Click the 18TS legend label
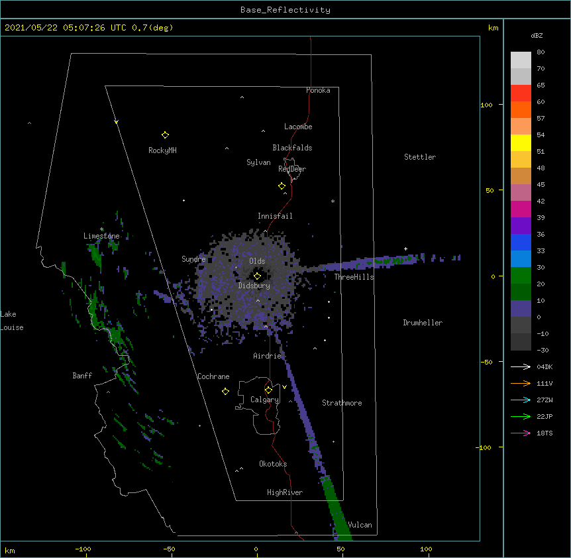571x558 pixels. coord(545,433)
